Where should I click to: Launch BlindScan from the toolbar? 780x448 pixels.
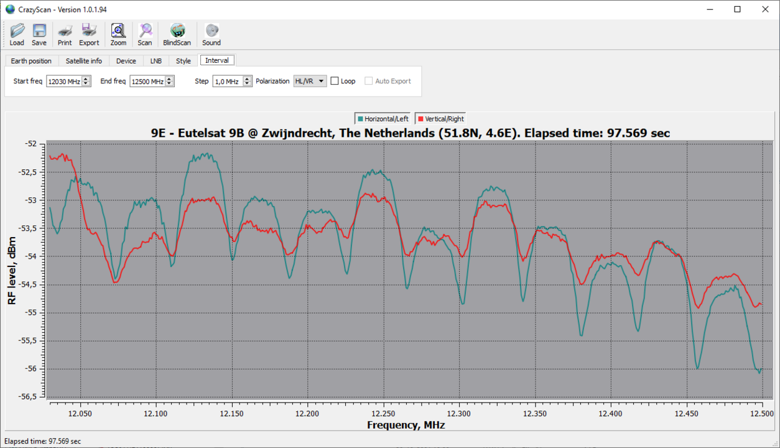(177, 34)
